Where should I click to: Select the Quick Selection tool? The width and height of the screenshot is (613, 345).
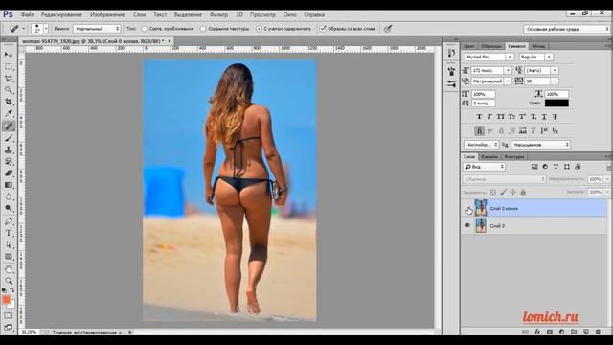(x=9, y=90)
